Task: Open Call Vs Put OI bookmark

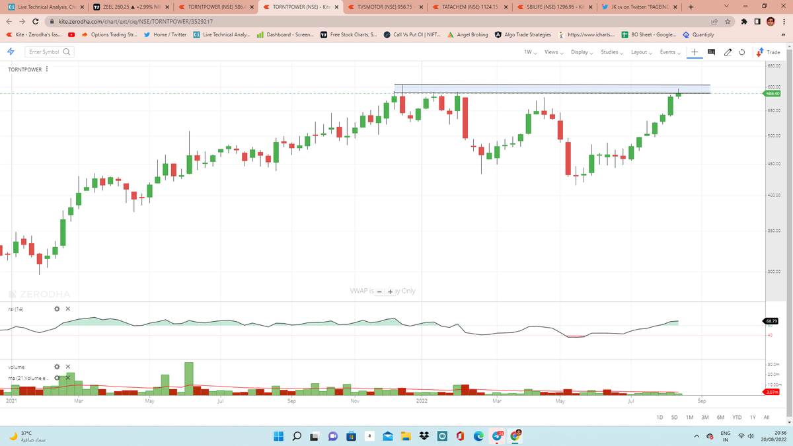Action: tap(413, 34)
